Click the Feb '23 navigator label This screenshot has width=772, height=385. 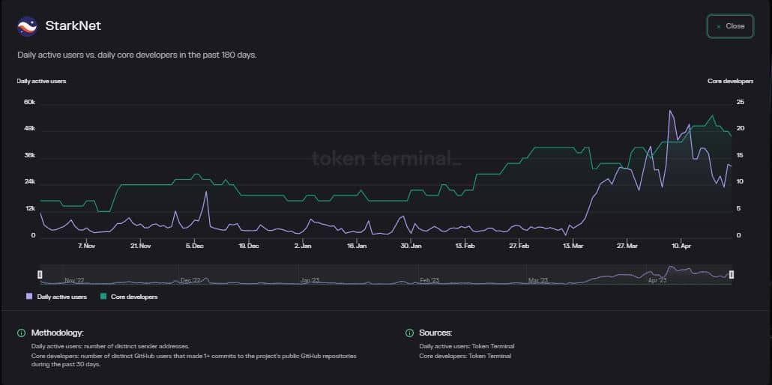coord(429,280)
